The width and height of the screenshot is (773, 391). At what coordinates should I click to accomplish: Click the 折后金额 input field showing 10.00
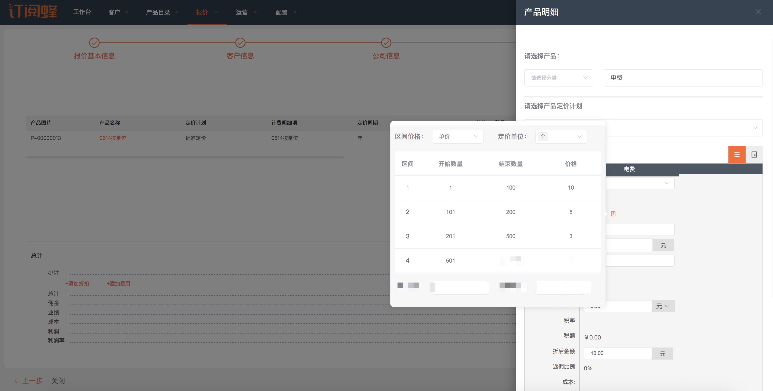tap(617, 353)
